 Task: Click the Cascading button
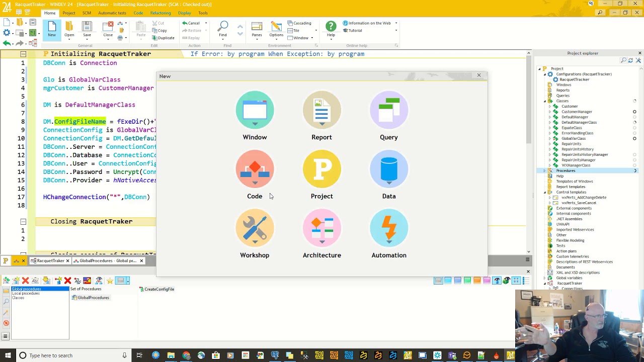click(x=299, y=23)
